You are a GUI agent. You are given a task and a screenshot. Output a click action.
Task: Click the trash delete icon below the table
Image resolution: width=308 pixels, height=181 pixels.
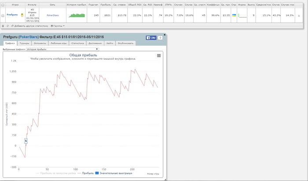tap(3, 26)
